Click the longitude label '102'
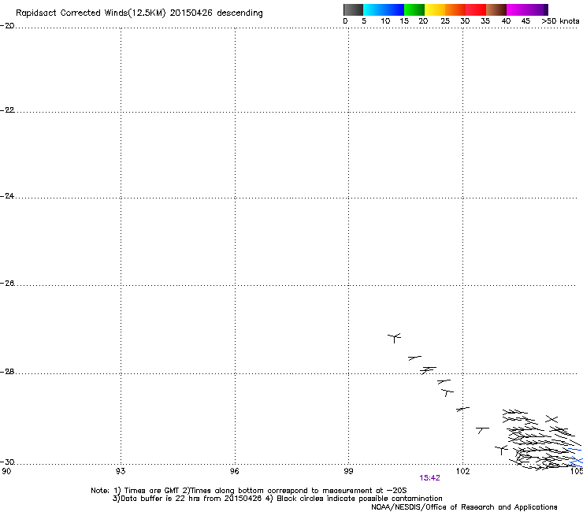Screen dimensions: 583x512 coord(463,472)
